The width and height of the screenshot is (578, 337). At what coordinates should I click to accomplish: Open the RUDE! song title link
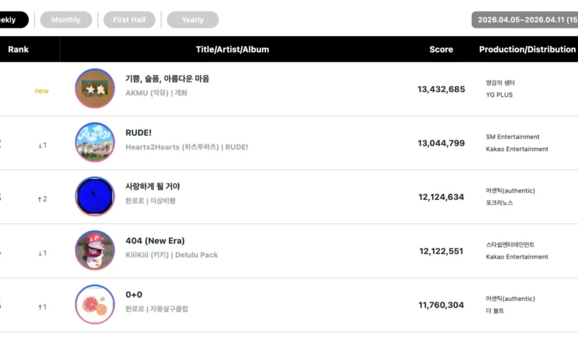[x=137, y=133]
